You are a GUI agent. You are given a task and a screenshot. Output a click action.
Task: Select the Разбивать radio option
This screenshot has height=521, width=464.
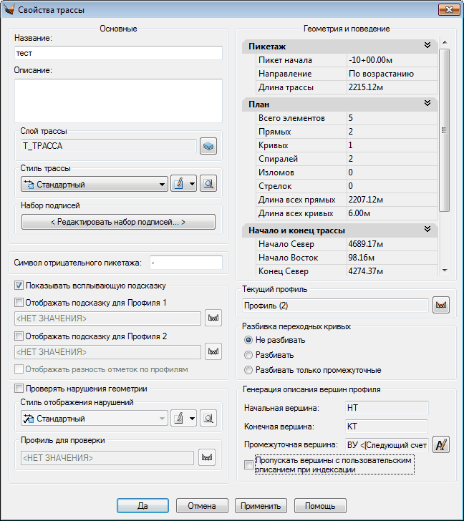(248, 355)
